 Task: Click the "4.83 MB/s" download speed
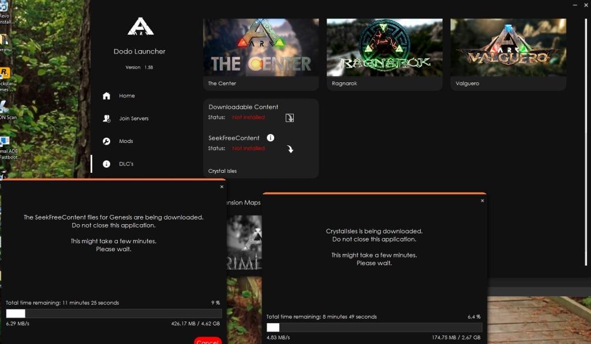point(278,337)
